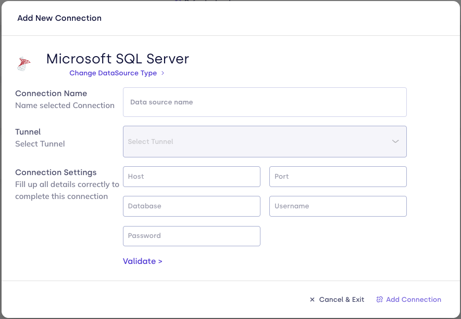Confirm with Add Connection
Image resolution: width=461 pixels, height=319 pixels.
[409, 300]
